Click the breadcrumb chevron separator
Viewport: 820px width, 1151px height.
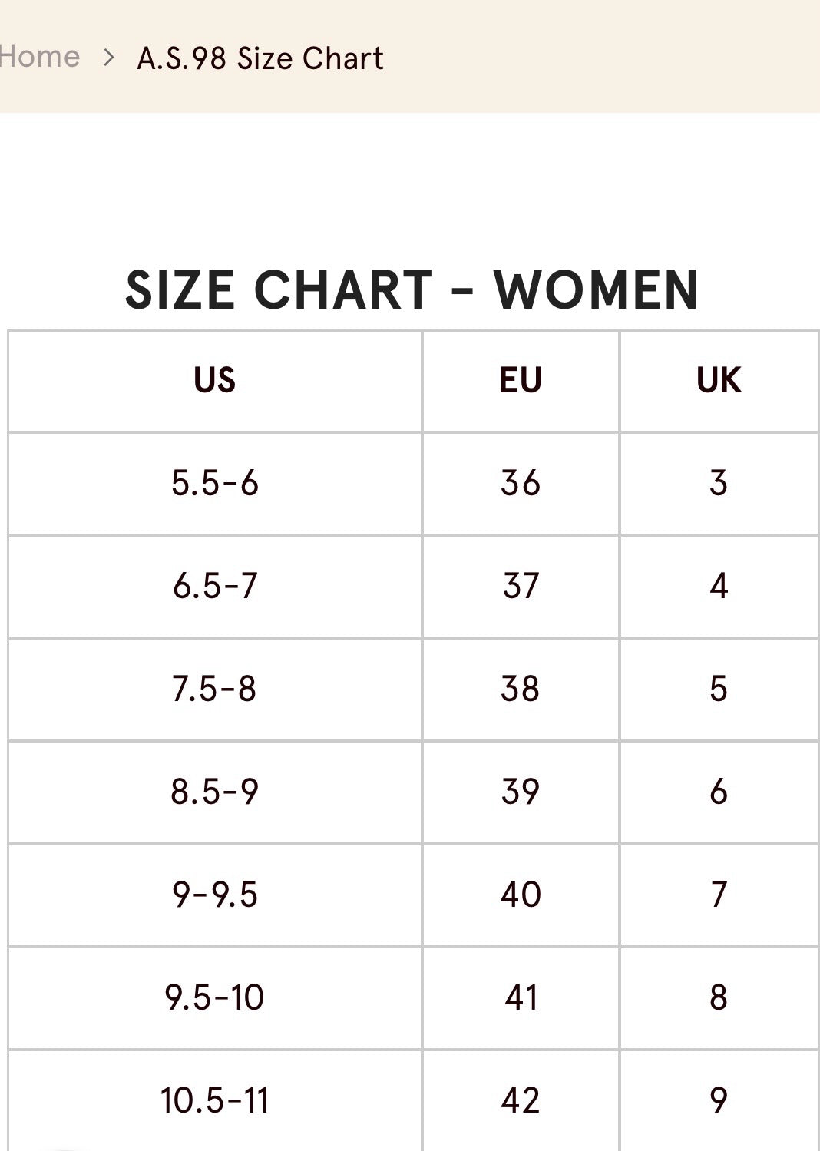pos(109,58)
